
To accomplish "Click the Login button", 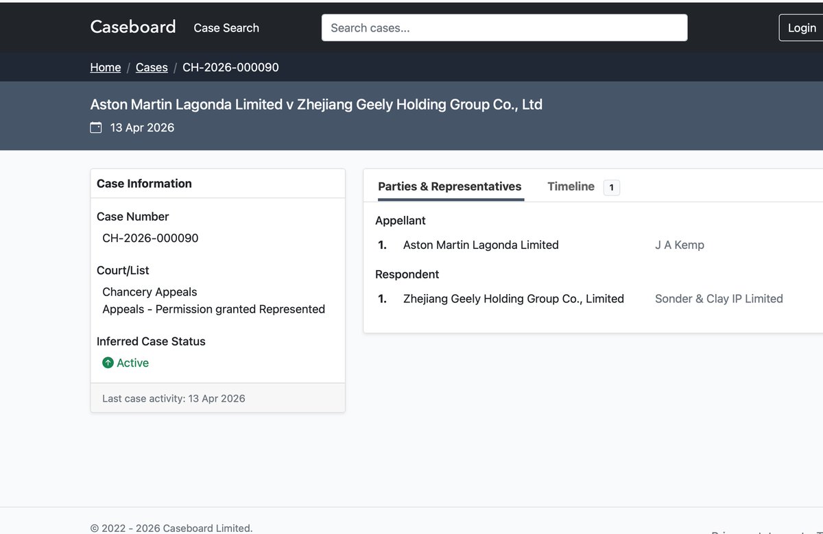I will point(801,28).
